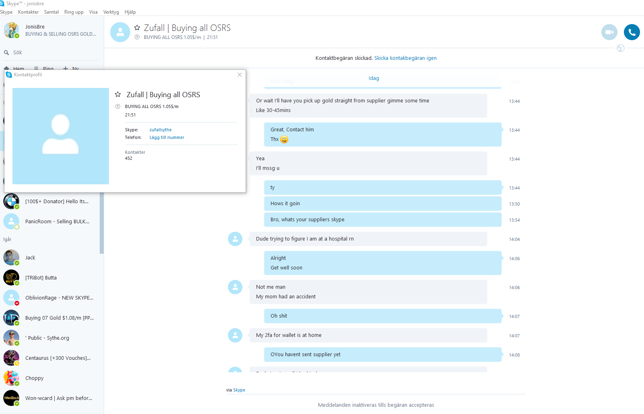644x414 pixels.
Task: Open the Hjälp menu
Action: (x=130, y=12)
